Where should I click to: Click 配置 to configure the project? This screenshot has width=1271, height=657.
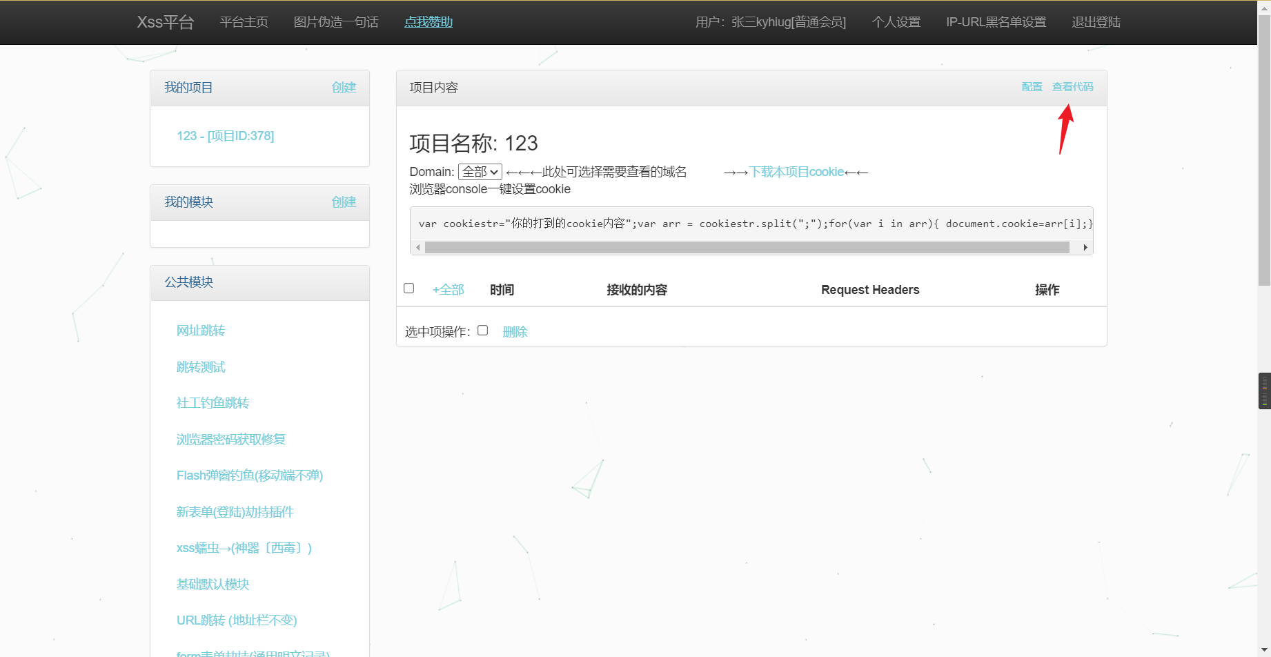pos(1032,87)
